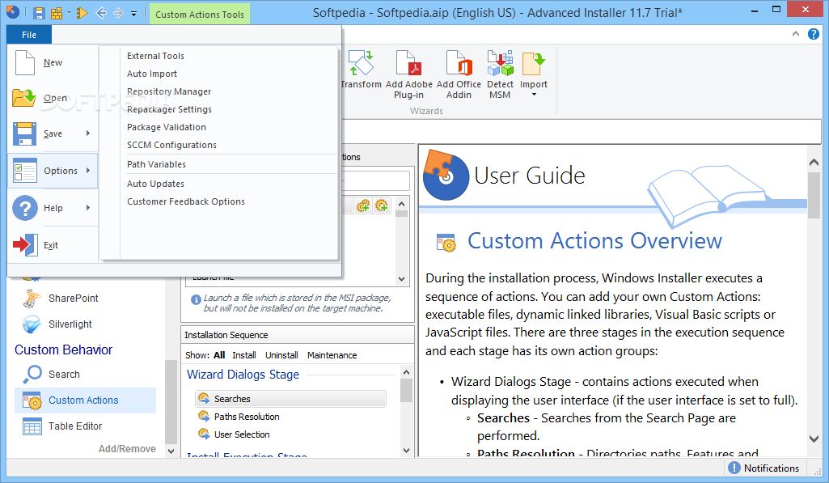Viewport: 829px width, 483px height.
Task: Click the Add/Remove link
Action: coord(127,449)
